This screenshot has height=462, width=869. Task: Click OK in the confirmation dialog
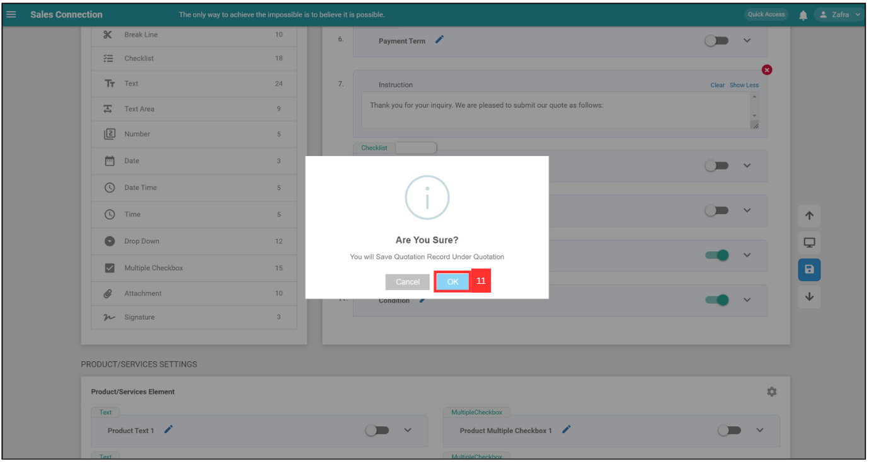coord(452,282)
